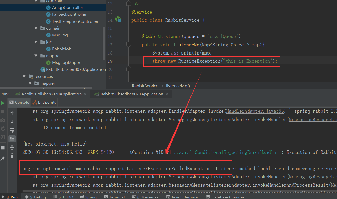Open FallbackController class file
Viewport: 337px width, 199px height.
[x=69, y=14]
